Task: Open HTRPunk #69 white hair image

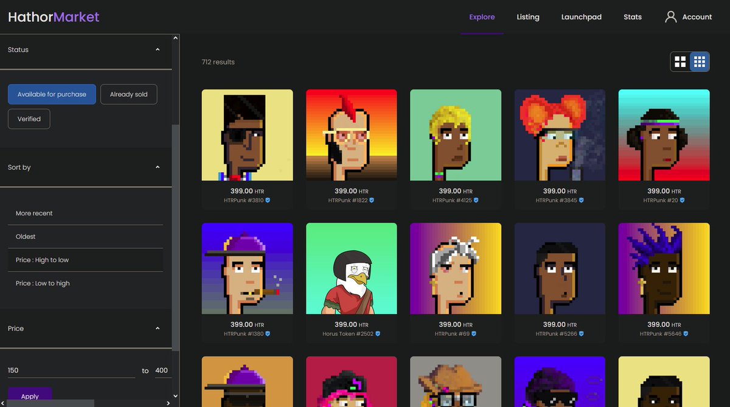Action: pos(456,268)
